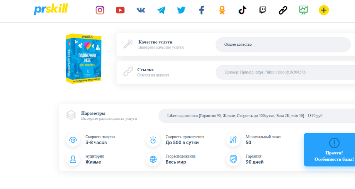Click the yellow plus button

click(323, 10)
